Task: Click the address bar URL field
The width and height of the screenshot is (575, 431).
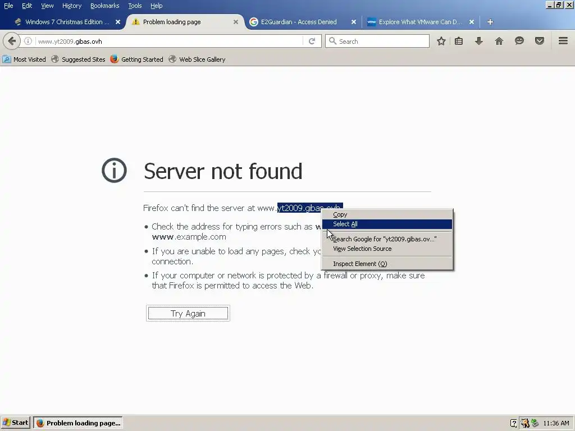Action: [x=168, y=41]
